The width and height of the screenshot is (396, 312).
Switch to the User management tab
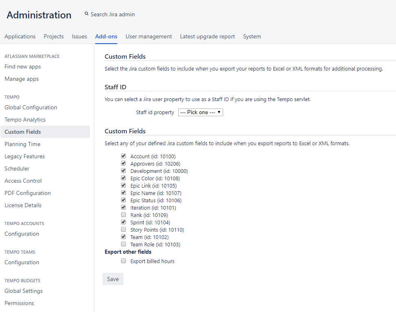point(148,36)
